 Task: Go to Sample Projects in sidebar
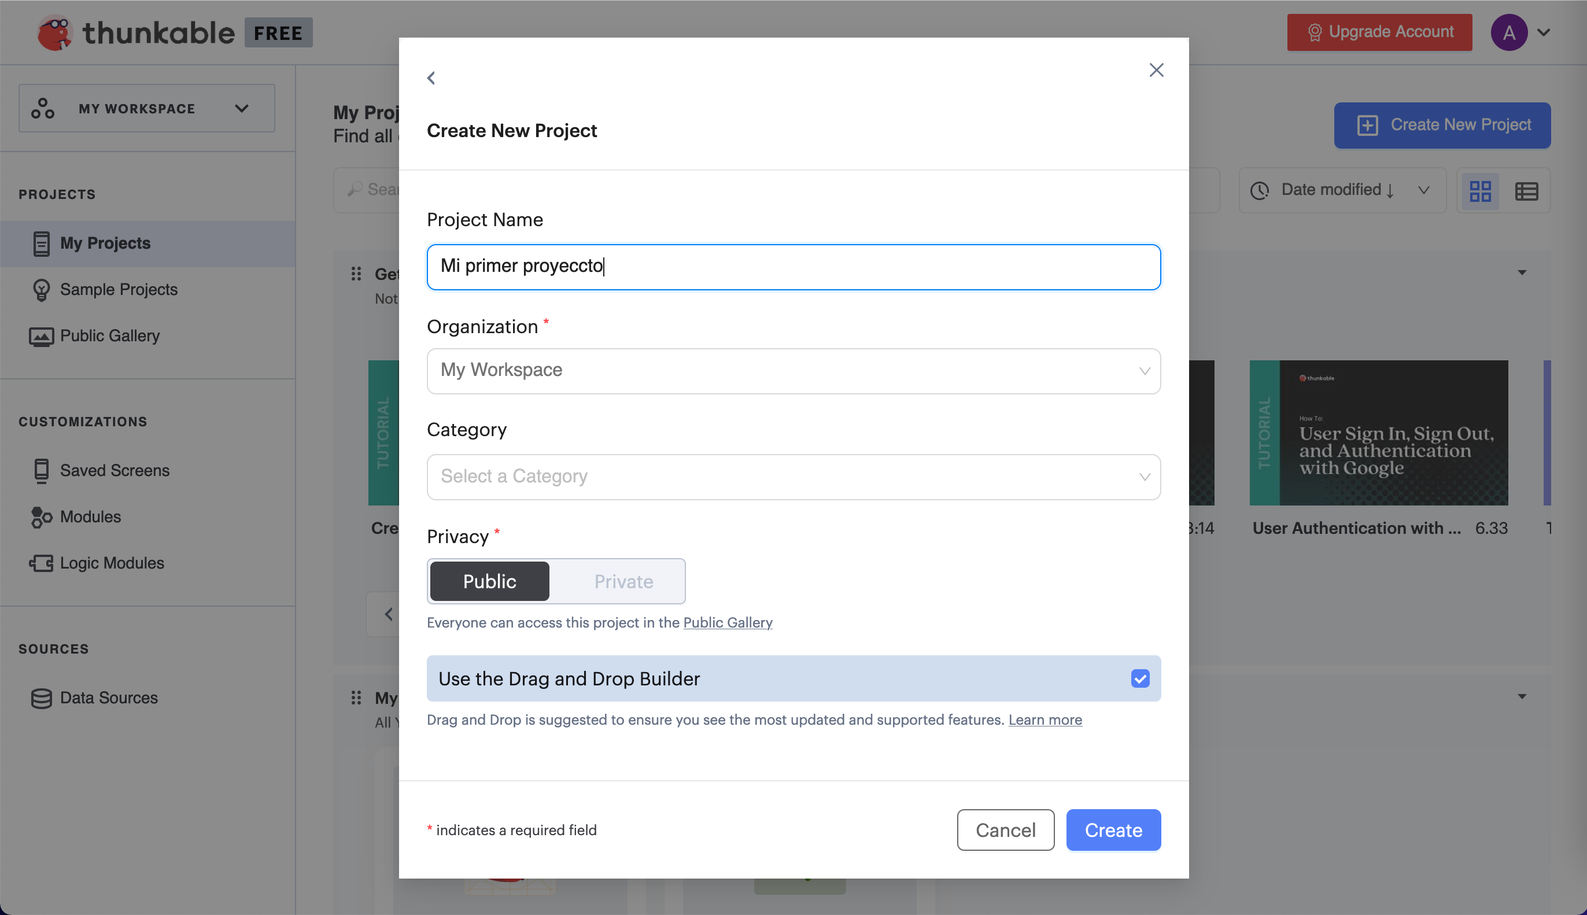(119, 290)
